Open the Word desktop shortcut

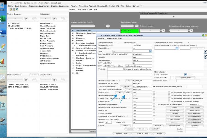(2, 32)
